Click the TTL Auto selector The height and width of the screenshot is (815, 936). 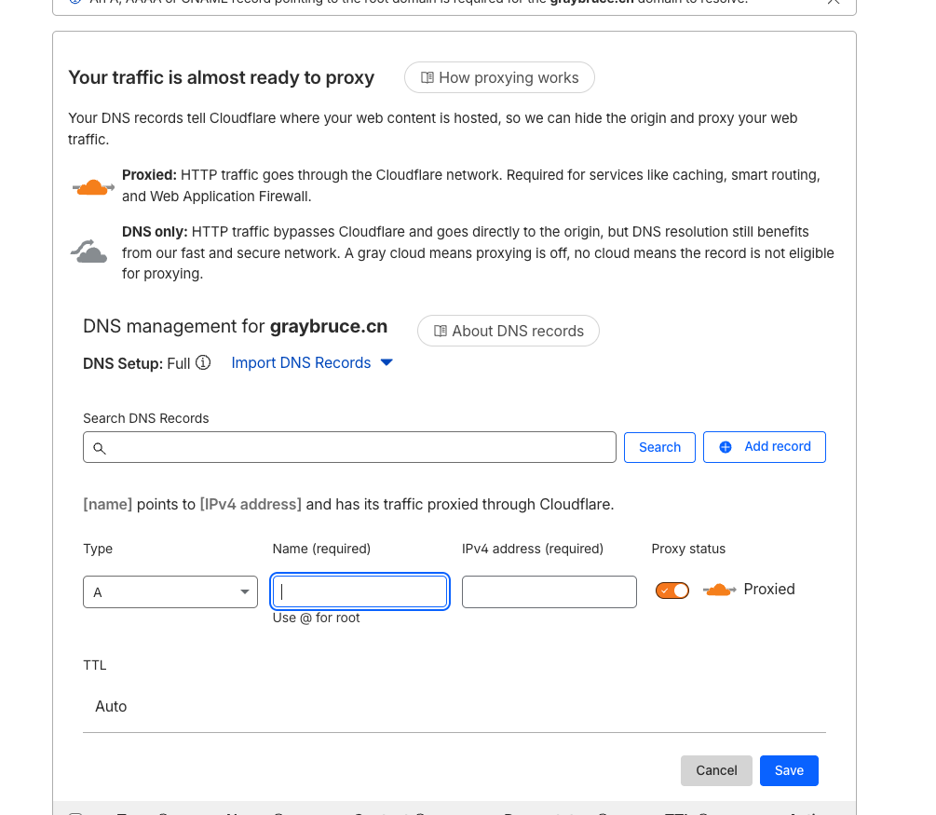pos(112,707)
